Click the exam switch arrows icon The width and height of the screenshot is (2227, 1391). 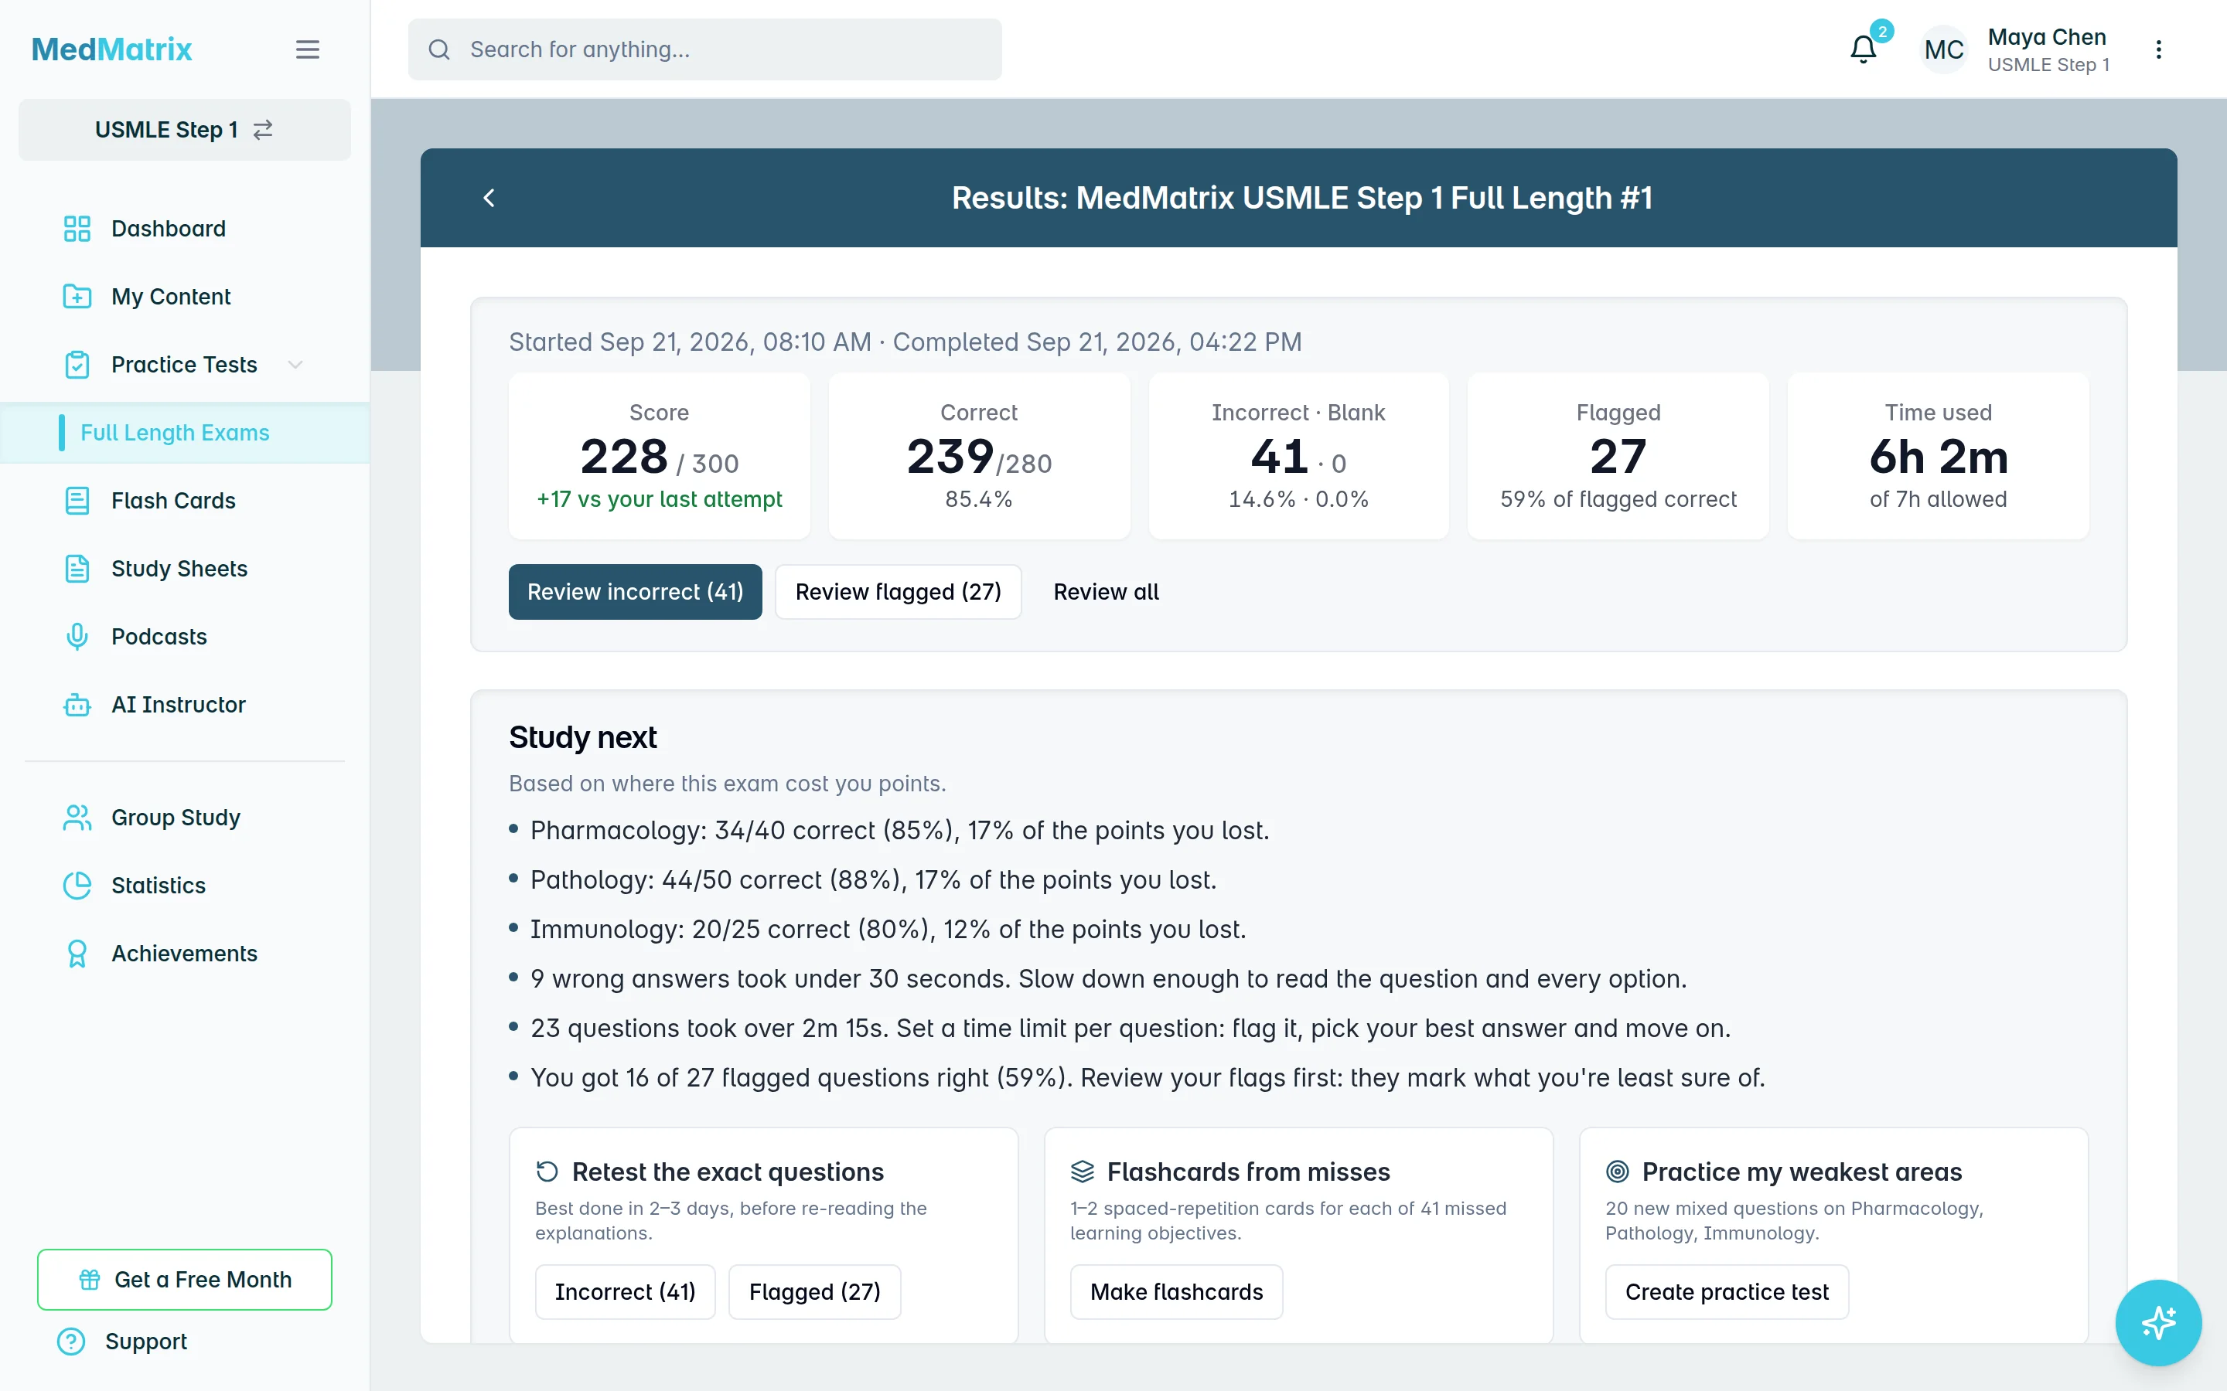[x=263, y=130]
